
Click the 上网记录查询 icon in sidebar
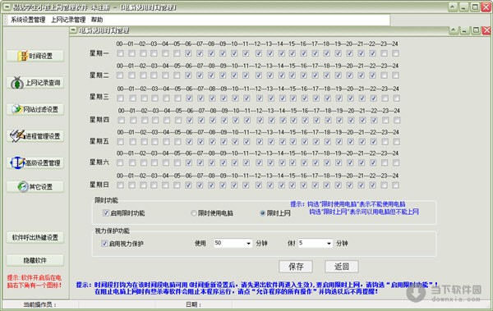[17, 83]
